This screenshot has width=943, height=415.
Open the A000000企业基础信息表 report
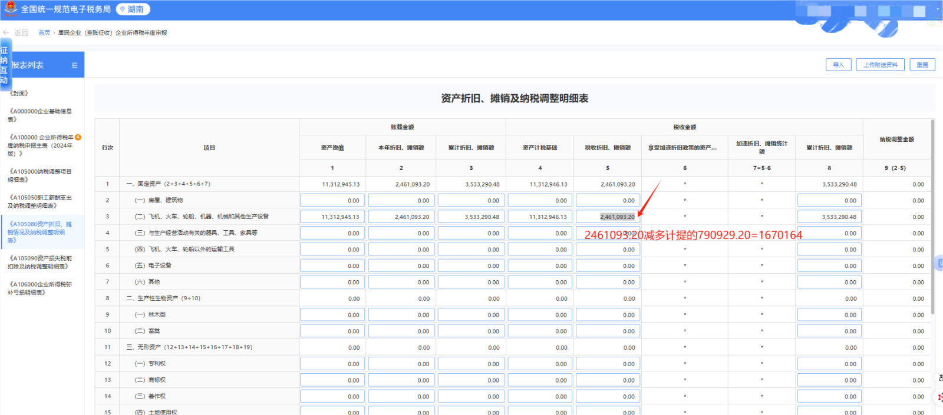40,115
